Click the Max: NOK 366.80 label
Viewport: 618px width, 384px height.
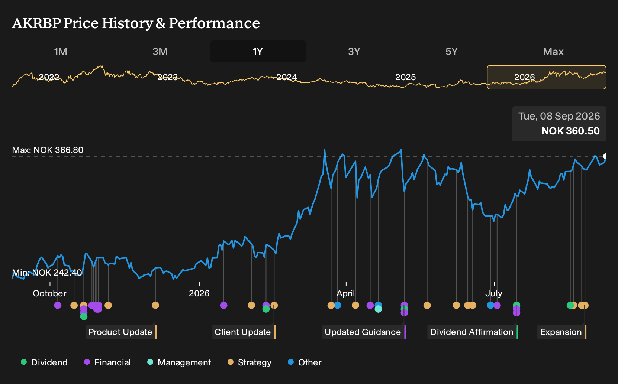[x=48, y=150]
